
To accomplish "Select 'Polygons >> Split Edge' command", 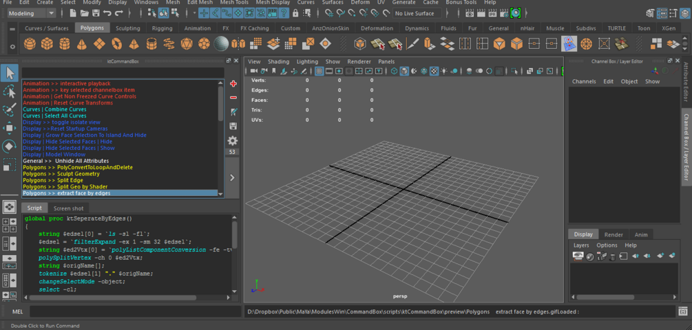I will pyautogui.click(x=52, y=180).
